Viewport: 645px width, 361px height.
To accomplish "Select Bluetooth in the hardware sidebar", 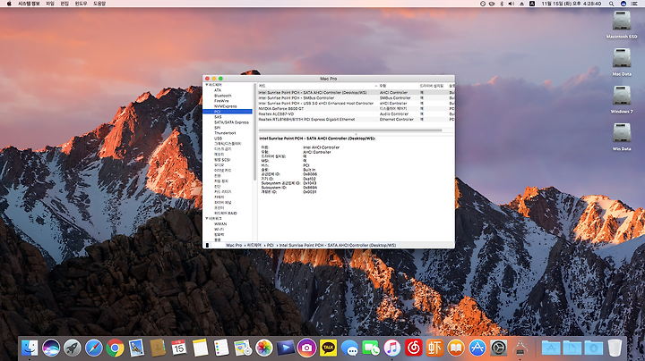I will click(x=223, y=96).
